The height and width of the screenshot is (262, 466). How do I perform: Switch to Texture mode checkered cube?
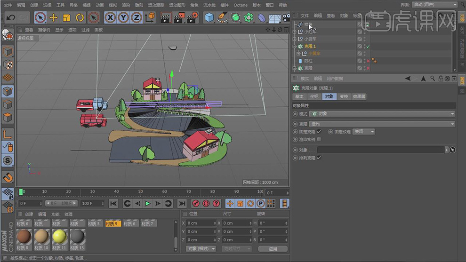pyautogui.click(x=8, y=64)
